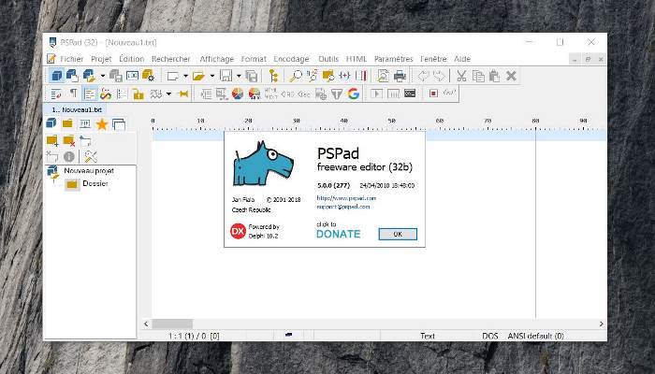655x374 pixels.
Task: Click the New file blank page icon
Action: click(172, 76)
